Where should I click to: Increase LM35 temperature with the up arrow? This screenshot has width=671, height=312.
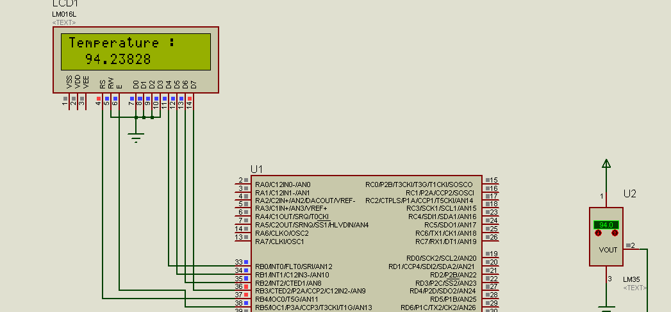615,233
